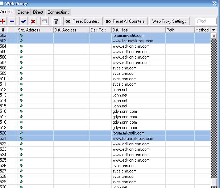Choose the Reset All Counters button
The height and width of the screenshot is (188, 220).
click(x=126, y=21)
